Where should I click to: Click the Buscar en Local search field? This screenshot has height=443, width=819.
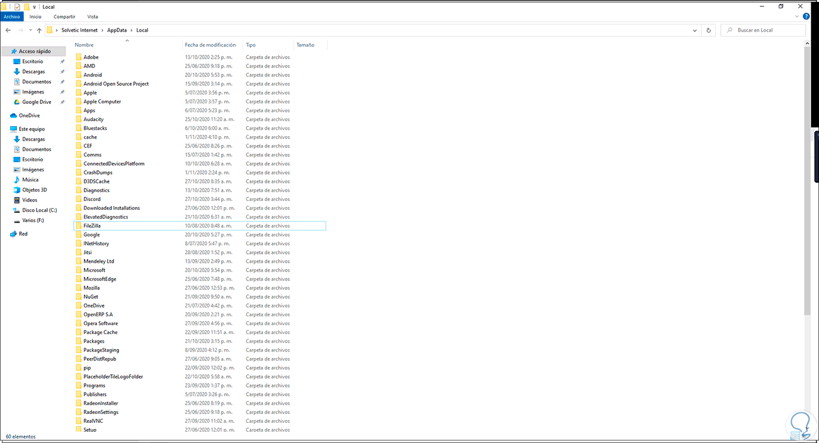coord(763,30)
